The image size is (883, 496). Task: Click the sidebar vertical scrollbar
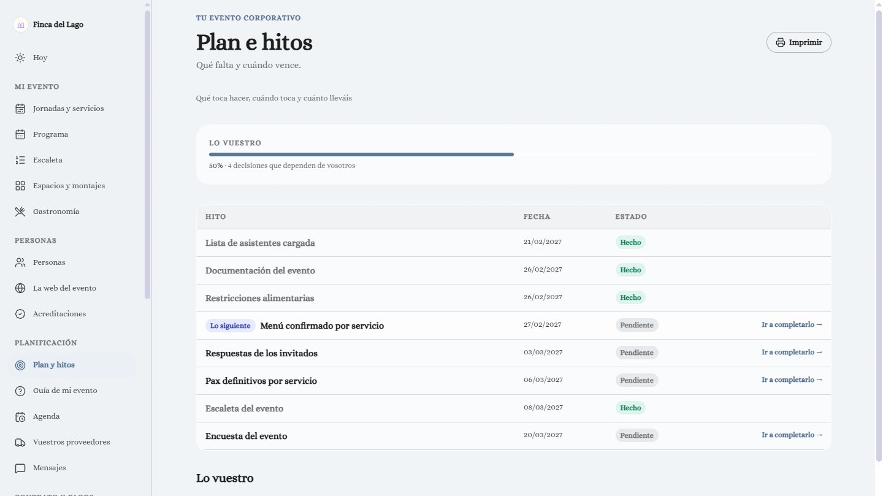click(147, 153)
